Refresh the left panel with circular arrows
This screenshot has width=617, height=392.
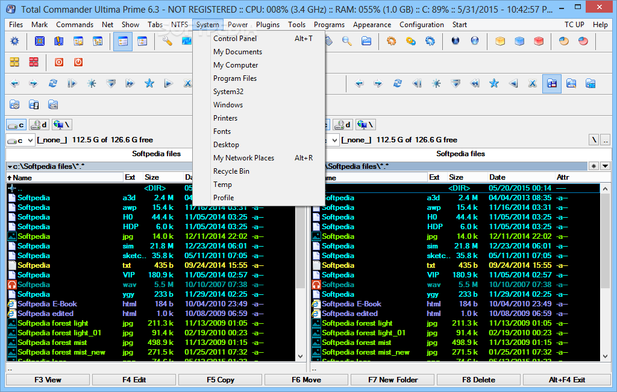point(53,83)
